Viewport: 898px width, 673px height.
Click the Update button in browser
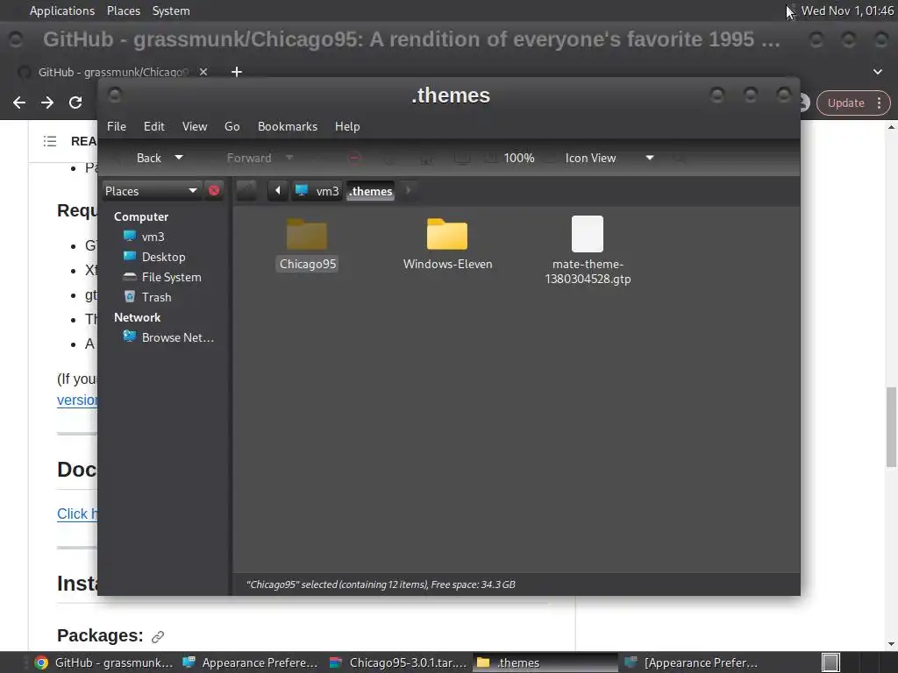point(846,103)
